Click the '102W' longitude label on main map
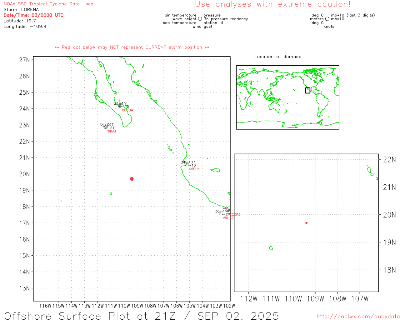The image size is (400, 320). tap(229, 306)
